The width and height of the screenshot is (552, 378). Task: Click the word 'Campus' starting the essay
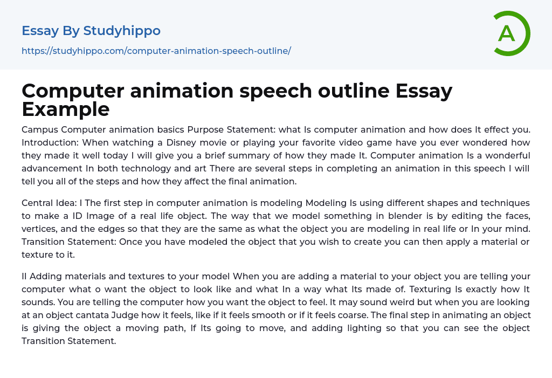39,130
